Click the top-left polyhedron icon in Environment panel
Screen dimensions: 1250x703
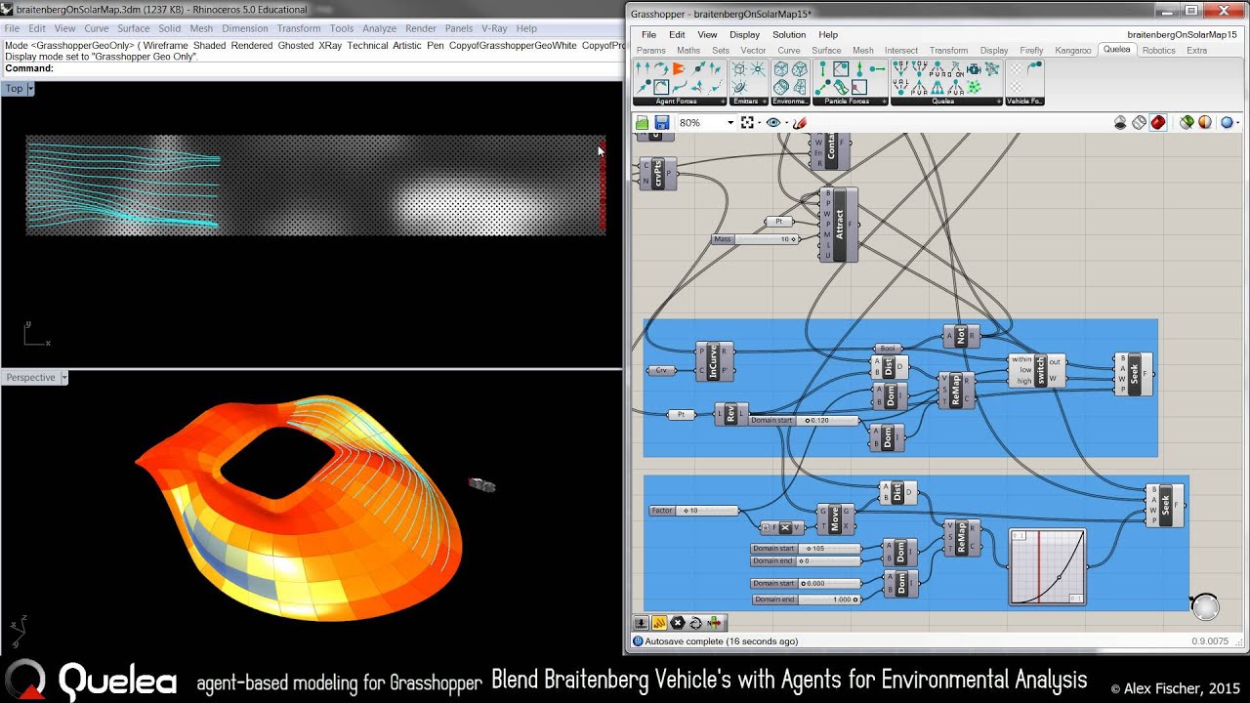point(781,68)
